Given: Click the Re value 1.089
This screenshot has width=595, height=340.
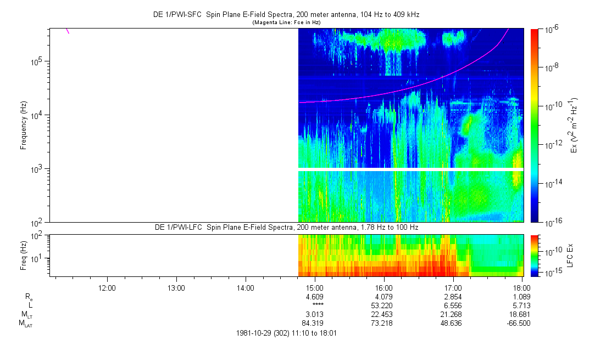Looking at the screenshot, I should [521, 297].
